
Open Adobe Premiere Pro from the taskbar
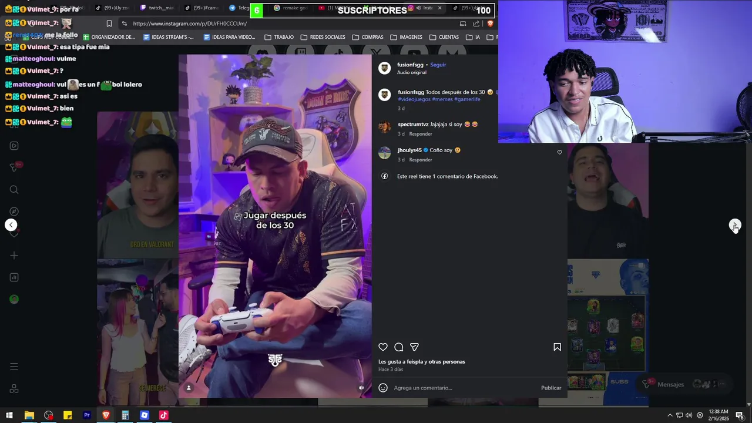(x=86, y=415)
